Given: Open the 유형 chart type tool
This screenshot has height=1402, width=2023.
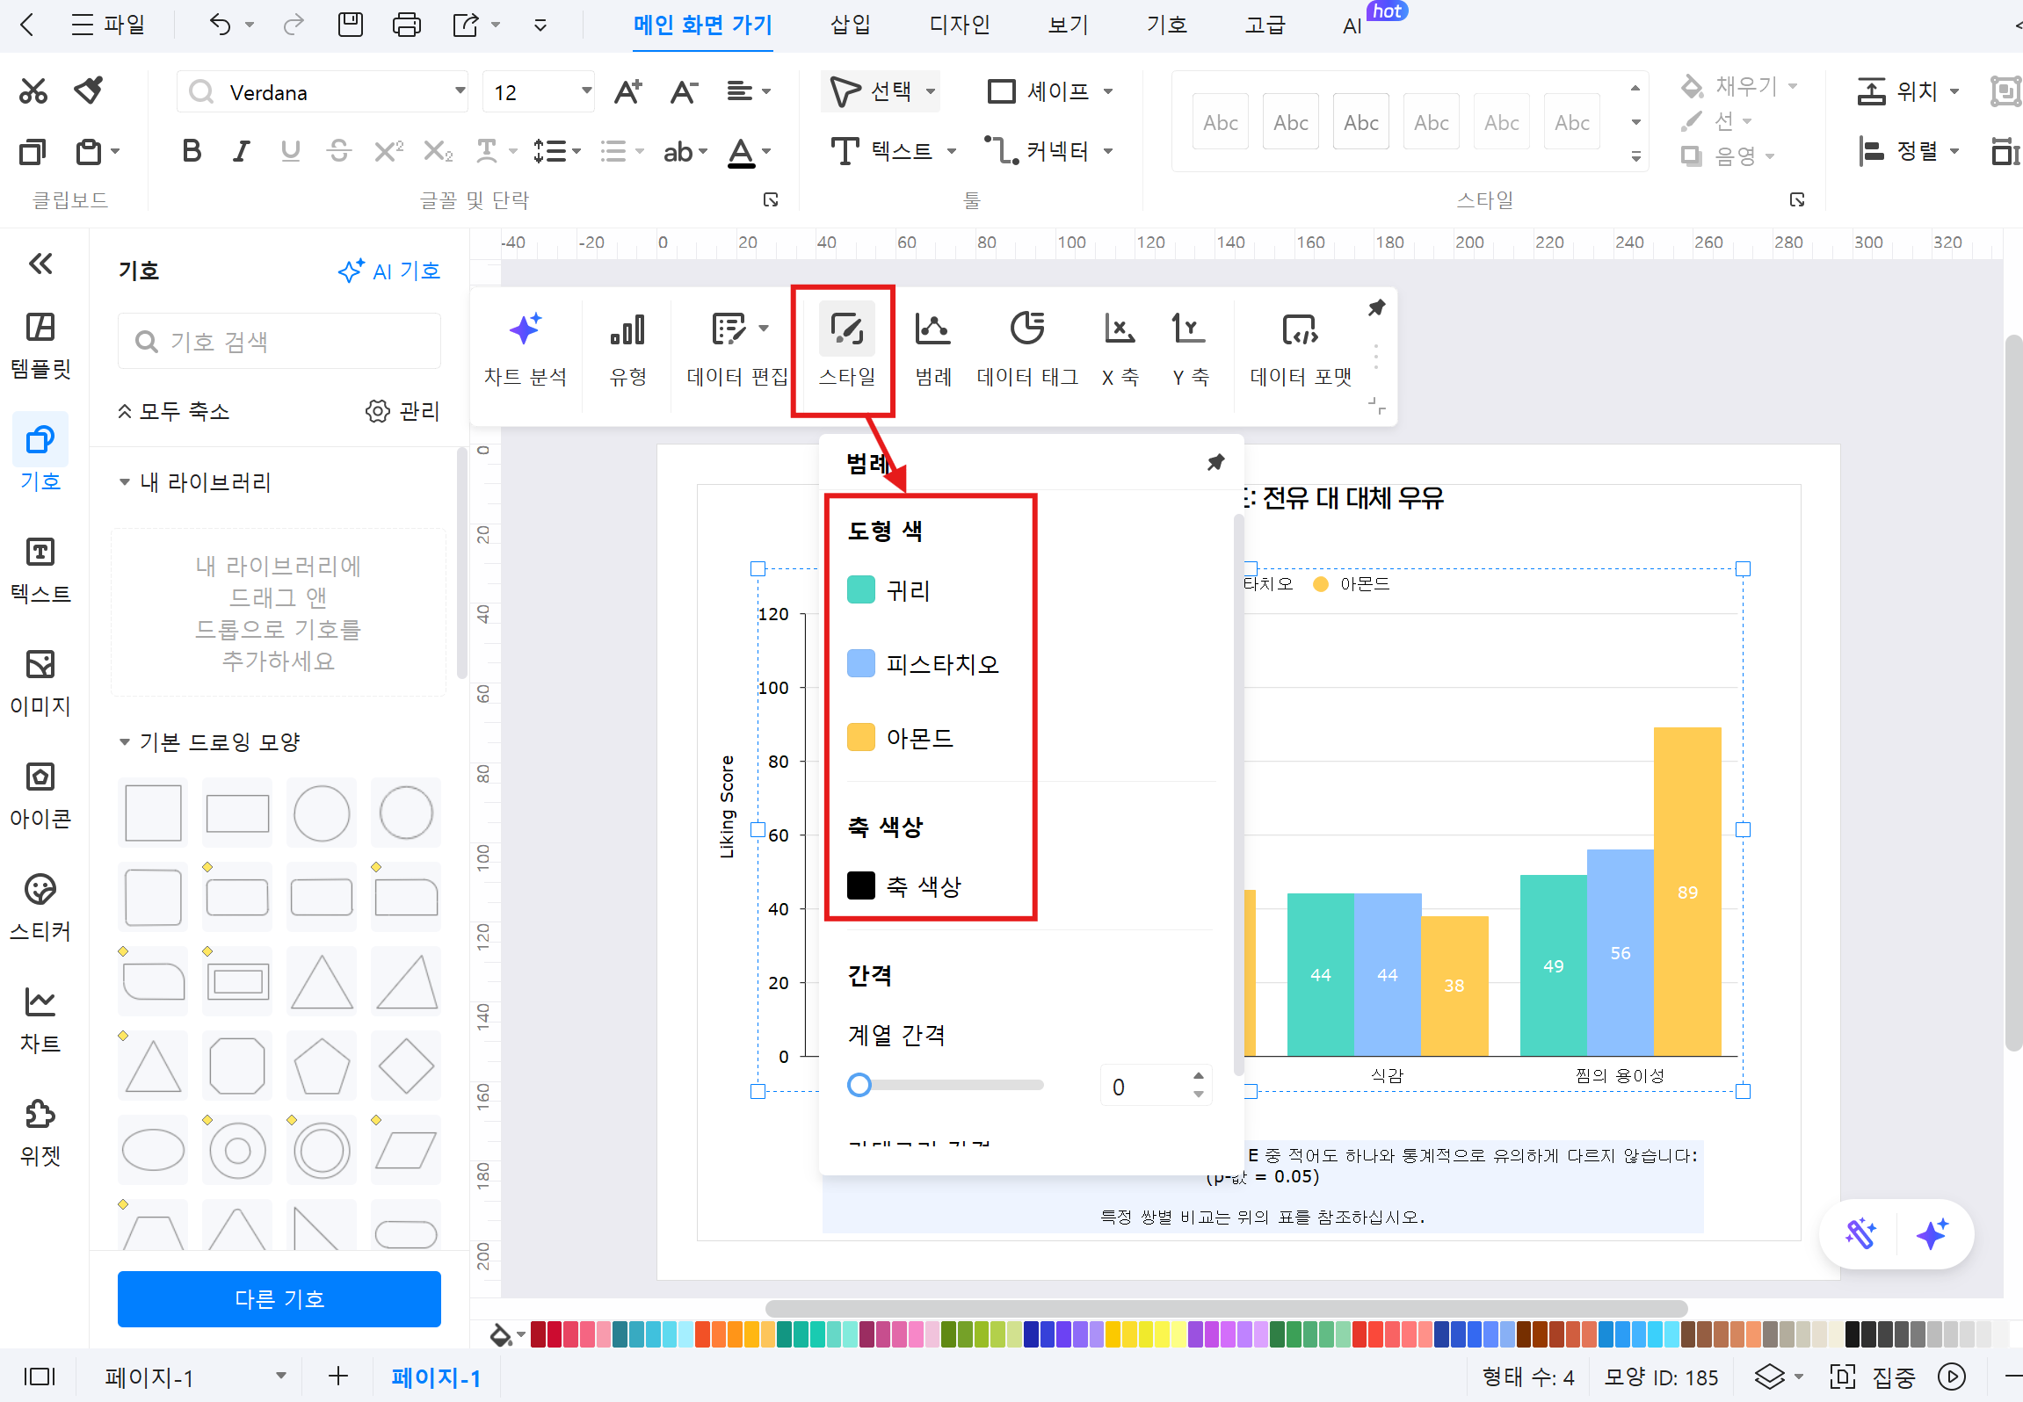Looking at the screenshot, I should [x=627, y=350].
